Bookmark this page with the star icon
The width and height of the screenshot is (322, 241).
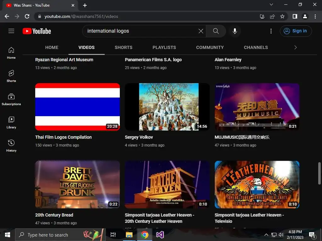tap(282, 16)
